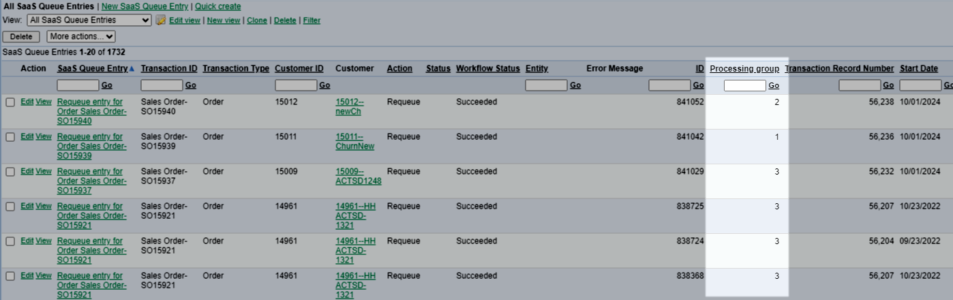953x300 pixels.
Task: Click the Delete button above the list
Action: point(21,37)
